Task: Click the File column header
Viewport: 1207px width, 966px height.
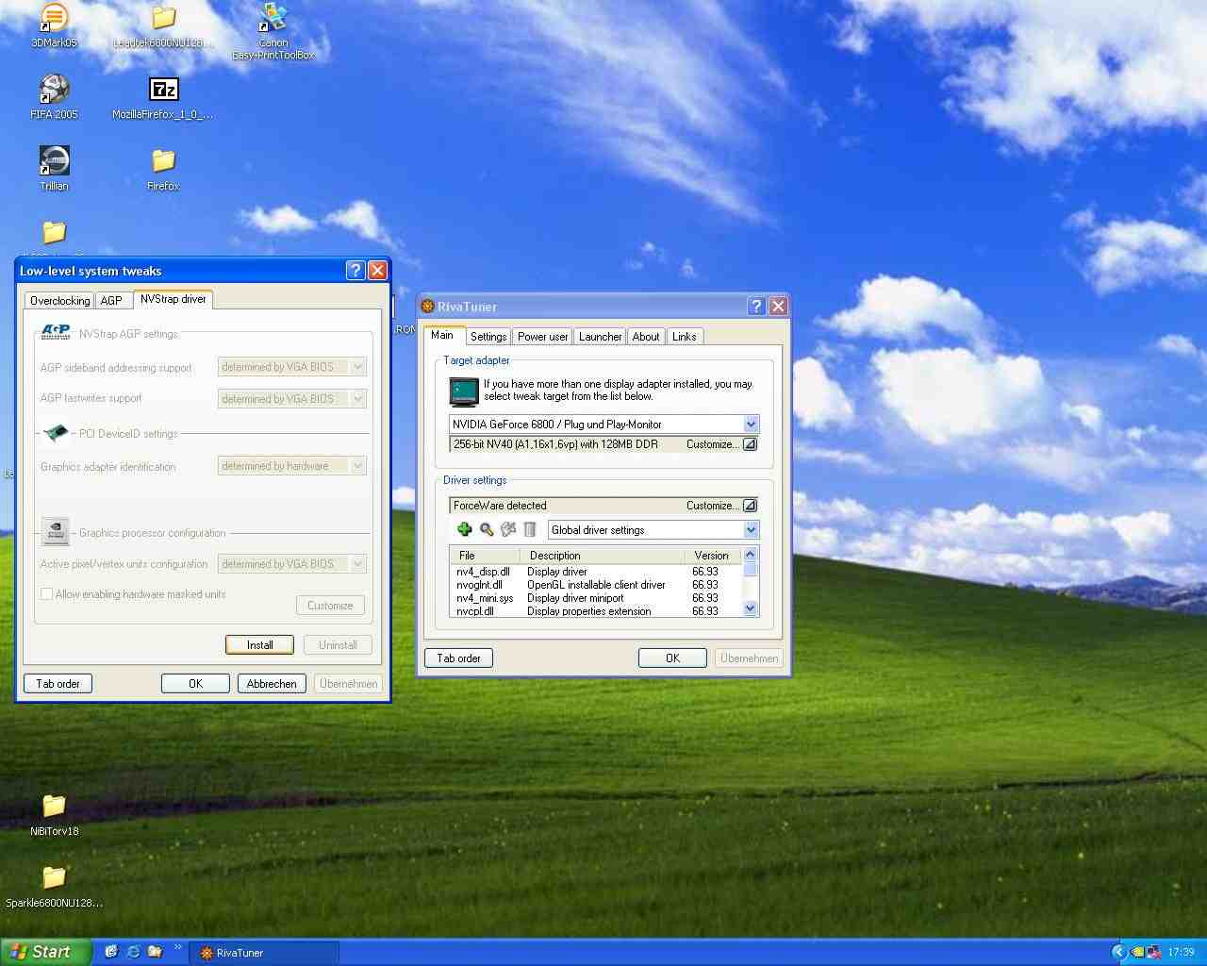Action: (485, 556)
